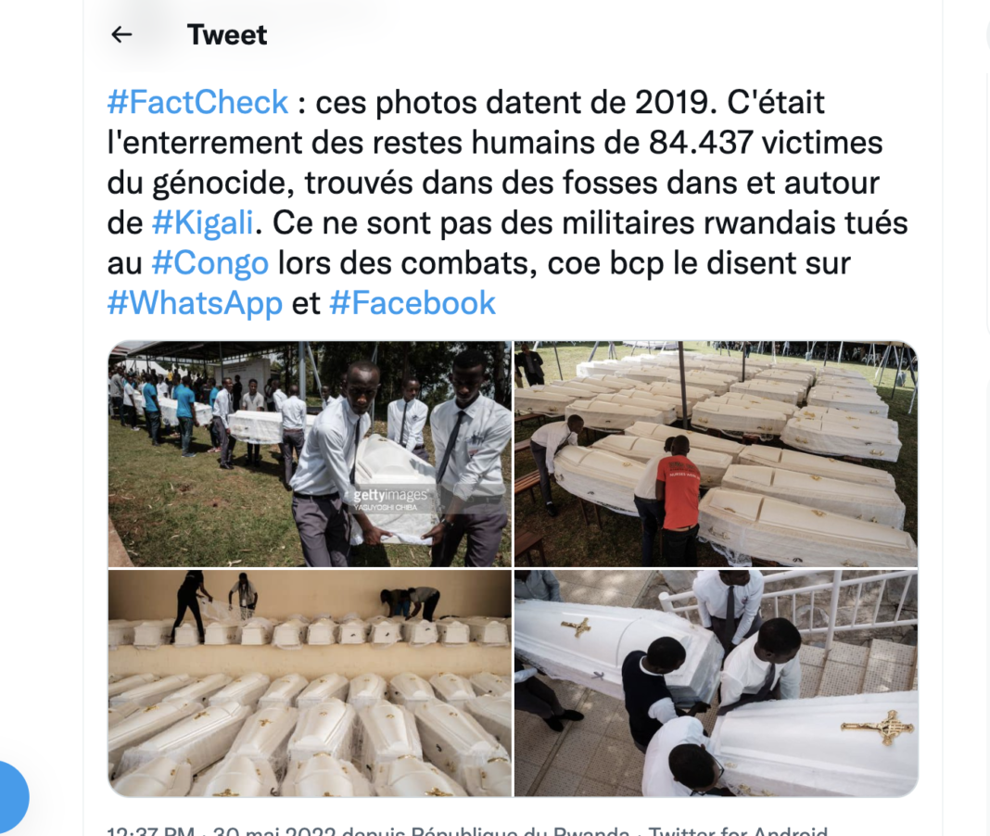Click the Tweet page heading

pos(227,34)
